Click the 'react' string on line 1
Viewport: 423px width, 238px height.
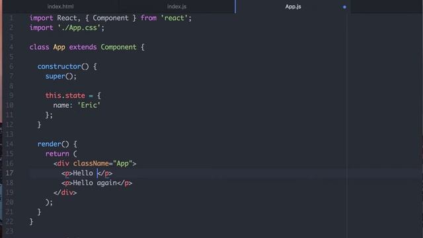174,18
